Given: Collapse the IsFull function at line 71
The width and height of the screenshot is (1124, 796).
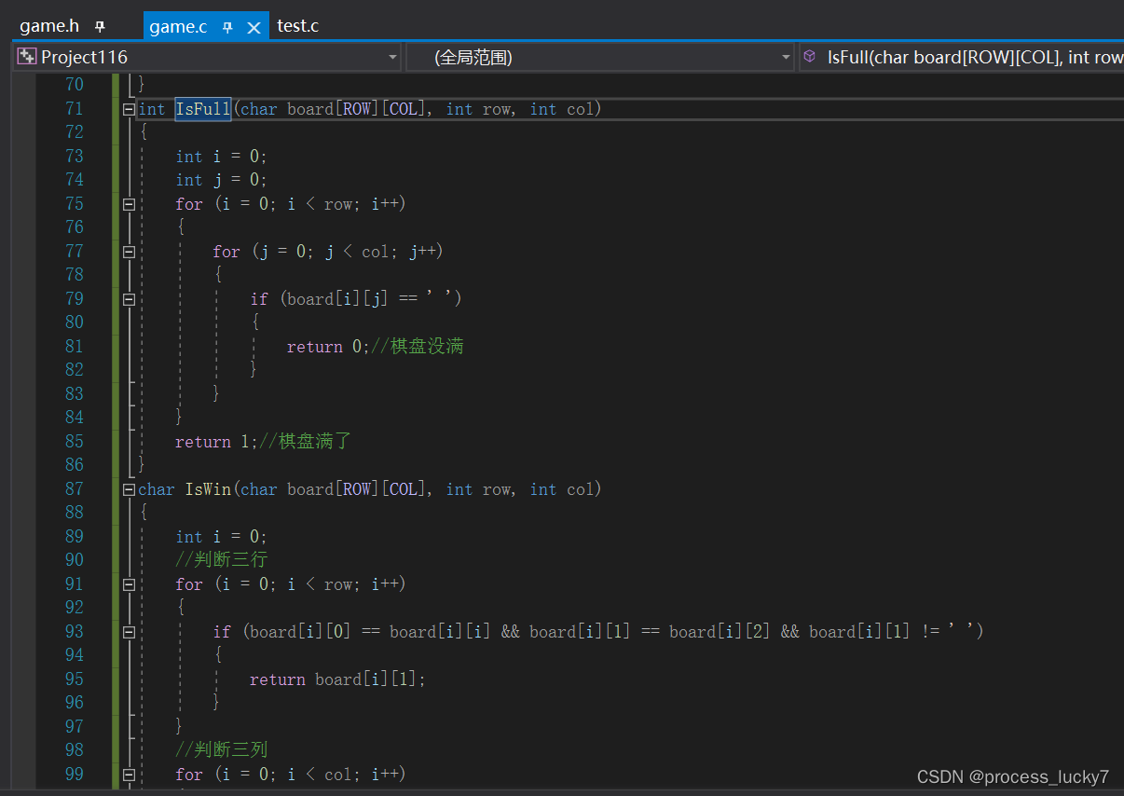Looking at the screenshot, I should click(x=129, y=109).
